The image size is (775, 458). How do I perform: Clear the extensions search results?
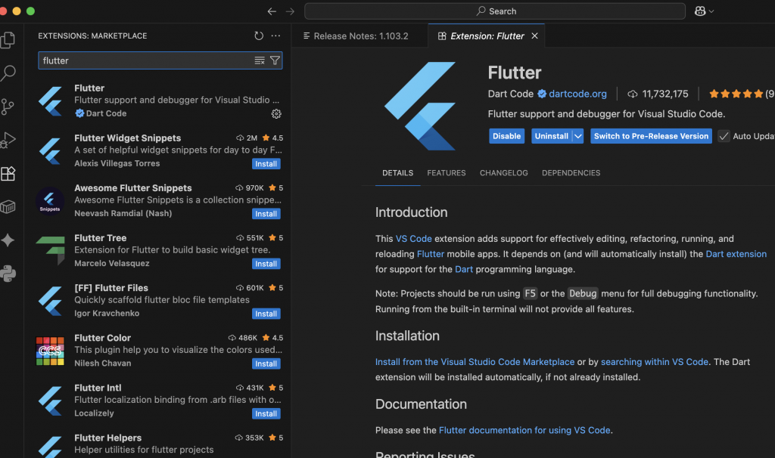click(x=260, y=60)
